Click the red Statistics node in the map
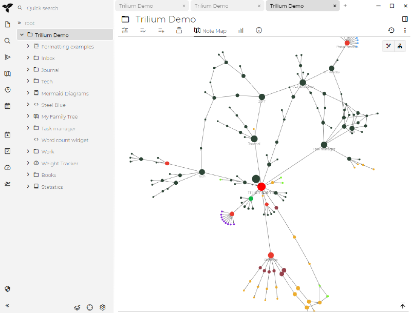 (x=271, y=255)
